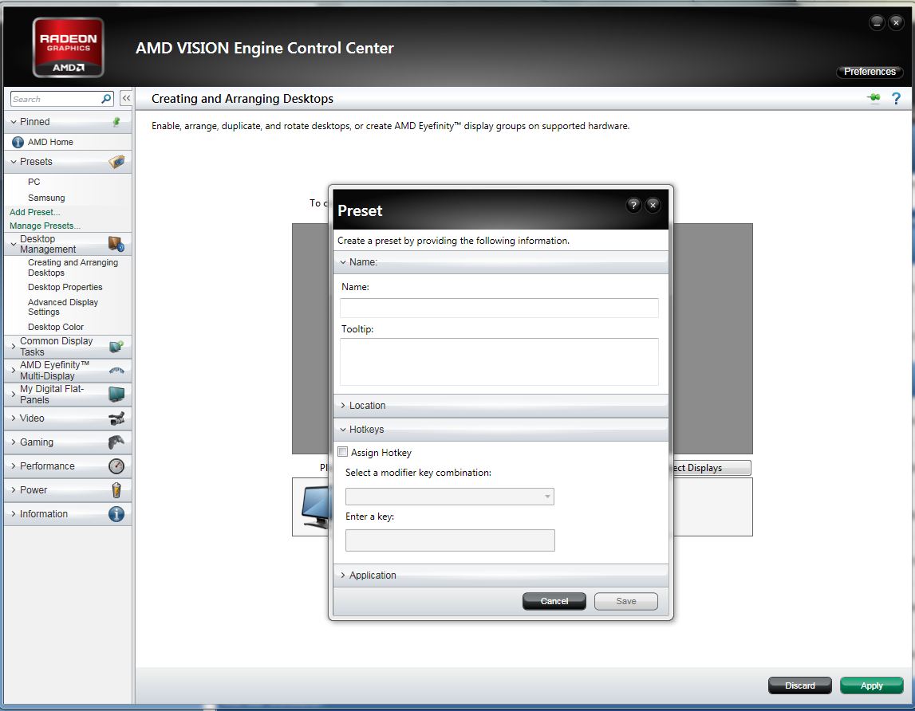Focus the Tooltip text area
This screenshot has height=711, width=915.
[499, 362]
